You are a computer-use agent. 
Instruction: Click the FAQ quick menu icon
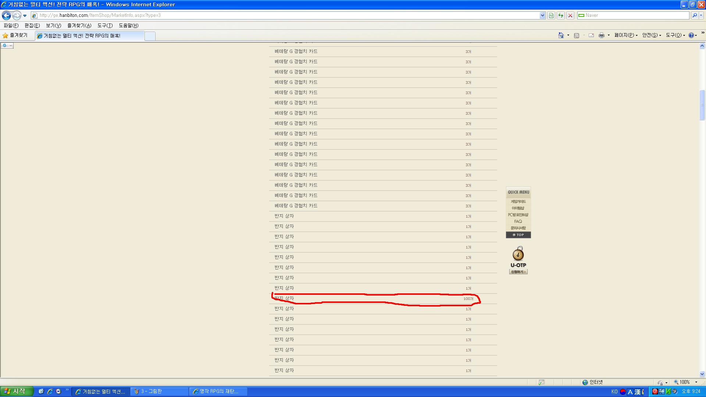(x=518, y=221)
